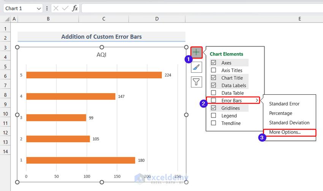This screenshot has width=323, height=191.
Task: Click the Chart Elements panel heading
Action: pos(226,54)
